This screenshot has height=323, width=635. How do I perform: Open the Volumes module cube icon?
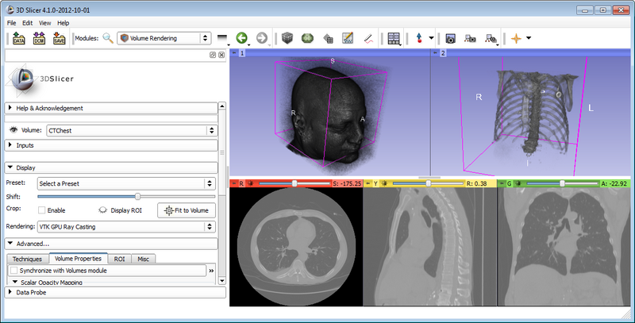pyautogui.click(x=287, y=38)
